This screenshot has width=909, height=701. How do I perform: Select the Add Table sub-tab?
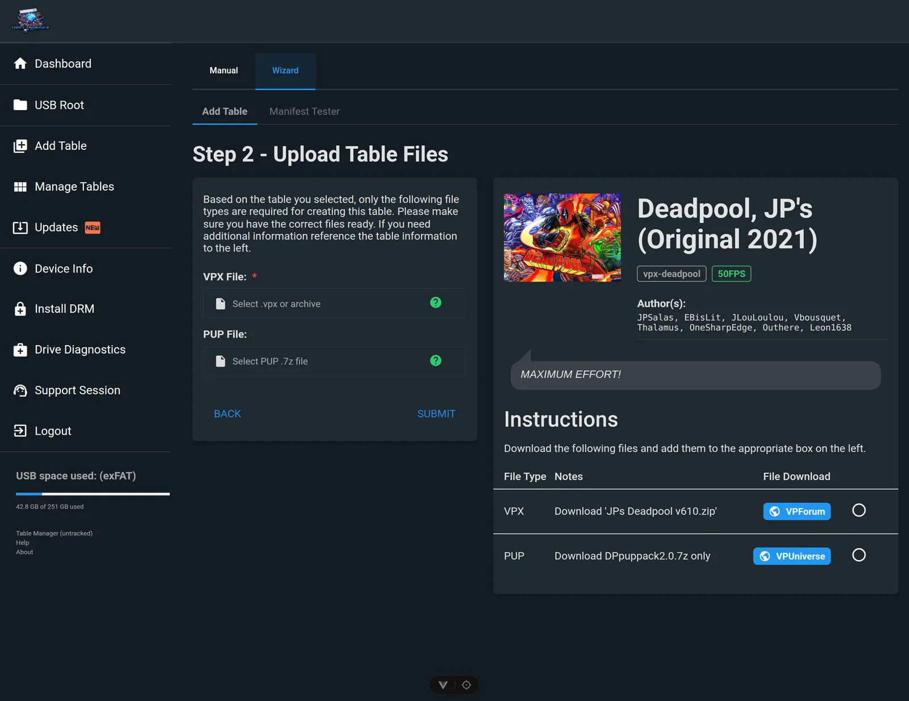[225, 112]
